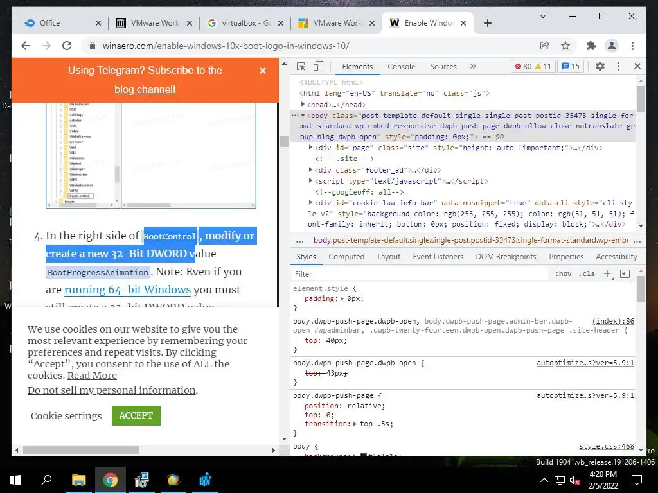Toggle the .cls classes button
This screenshot has width=658, height=493.
pos(587,273)
